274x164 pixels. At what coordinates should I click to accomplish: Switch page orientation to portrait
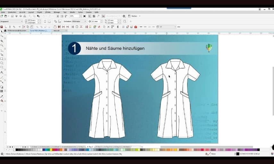pos(45,21)
